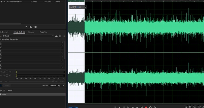Pin the volume HUD overlay
Image resolution: width=204 pixels, height=108 pixels.
(86, 7)
